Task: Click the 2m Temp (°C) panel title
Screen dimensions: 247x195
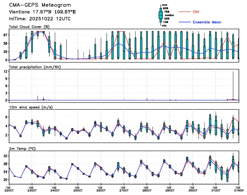Action: point(22,149)
